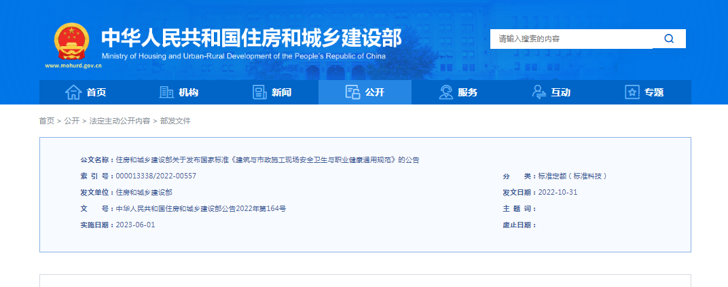This screenshot has height=287, width=728.
Task: Click issue date 2022-10-31
Action: pyautogui.click(x=558, y=193)
